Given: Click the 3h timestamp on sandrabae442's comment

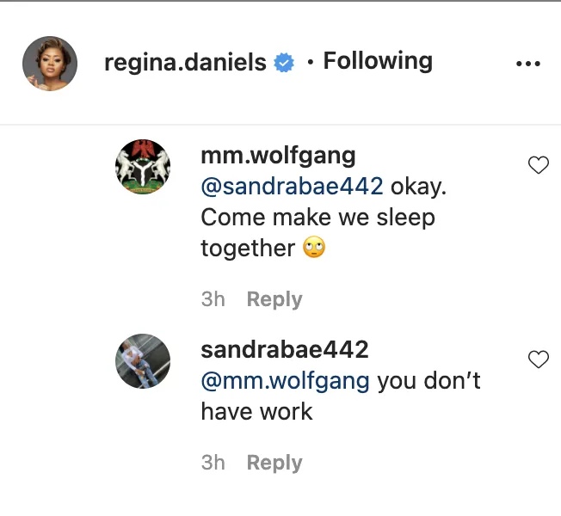Looking at the screenshot, I should [x=213, y=463].
